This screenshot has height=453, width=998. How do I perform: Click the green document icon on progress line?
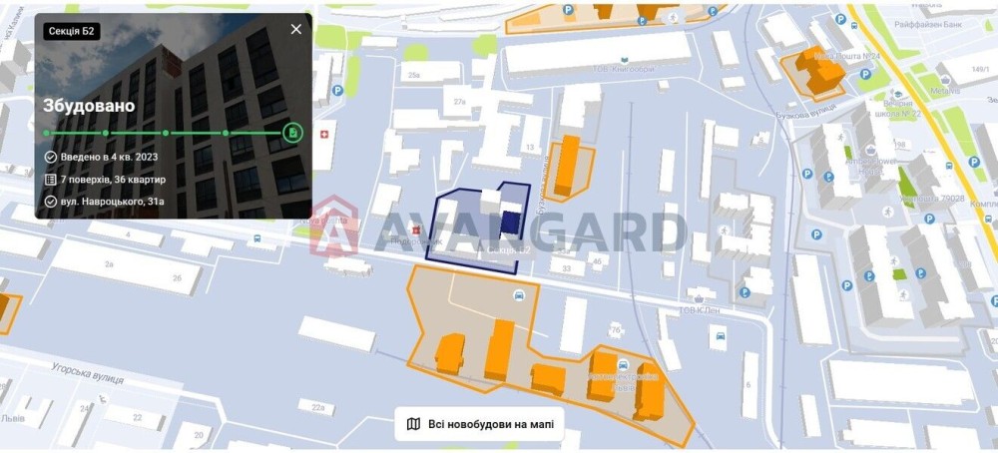click(x=292, y=133)
